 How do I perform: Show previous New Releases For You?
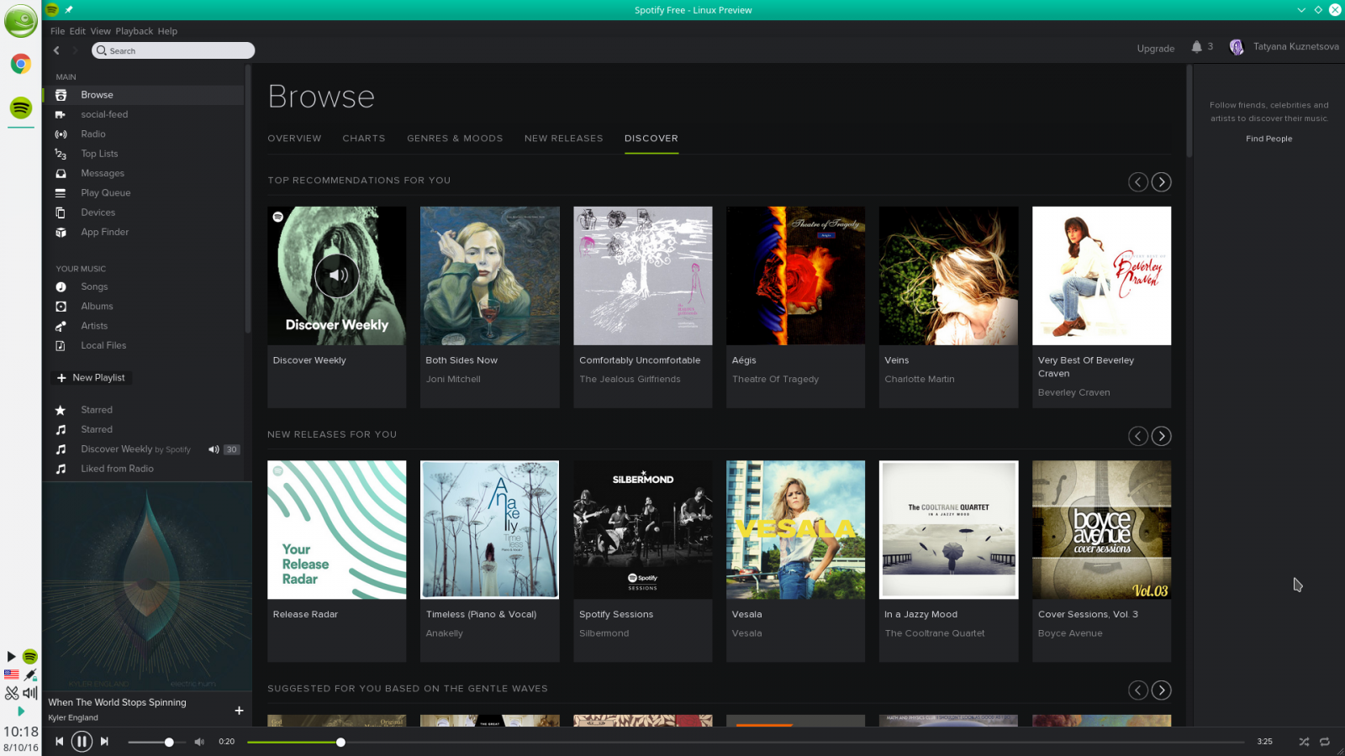tap(1138, 436)
